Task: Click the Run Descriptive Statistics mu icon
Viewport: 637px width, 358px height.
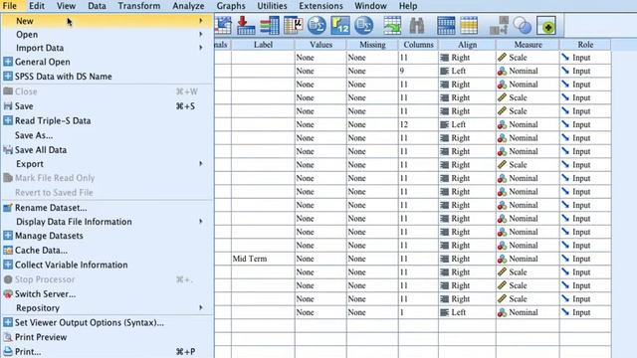Action: click(294, 26)
